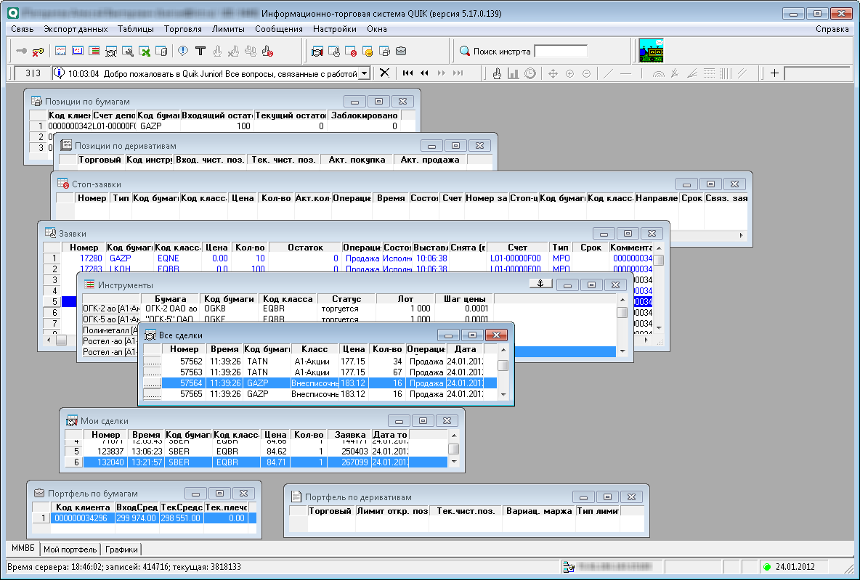
Task: Click the table with red stop-order icon
Action: (x=351, y=52)
